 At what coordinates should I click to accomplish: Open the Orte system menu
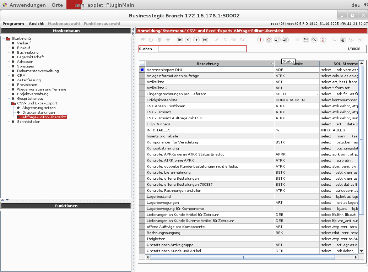57,5
